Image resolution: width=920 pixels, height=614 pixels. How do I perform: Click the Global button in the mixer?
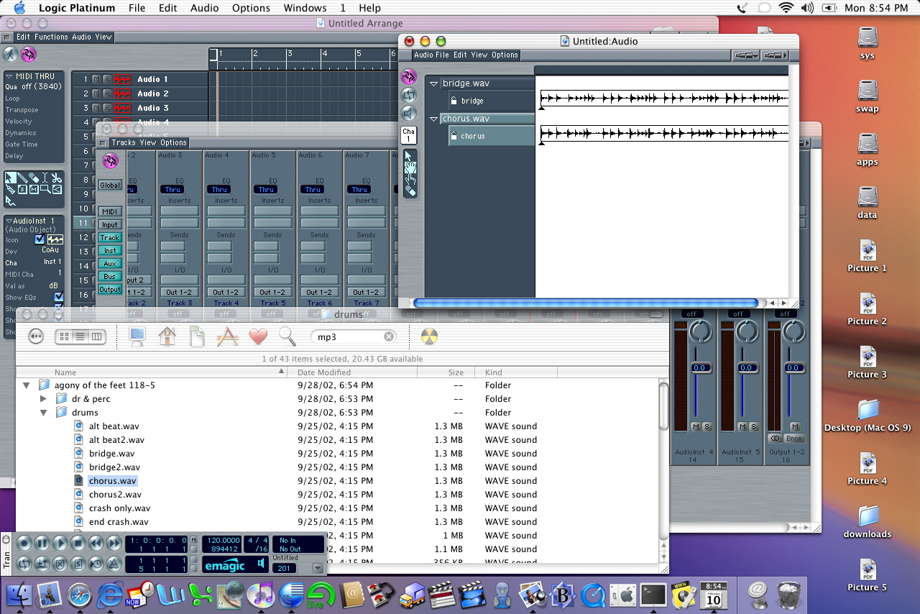coord(110,185)
